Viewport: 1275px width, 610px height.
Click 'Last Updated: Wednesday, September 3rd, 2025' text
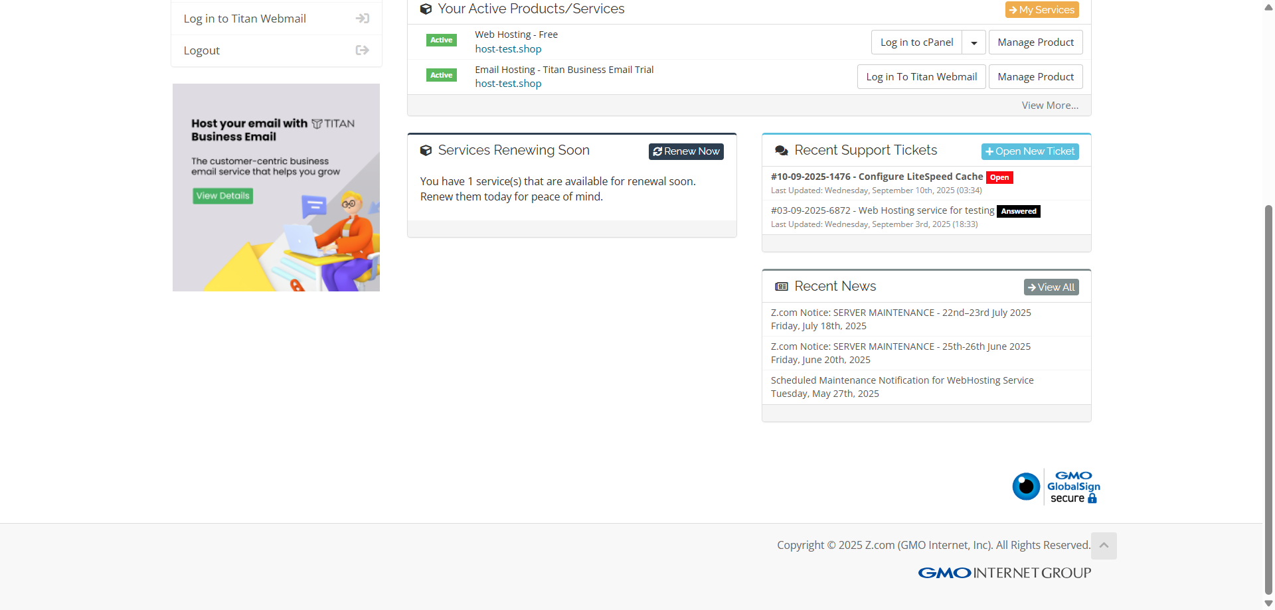tap(874, 224)
